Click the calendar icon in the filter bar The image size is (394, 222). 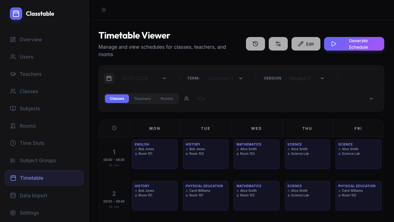point(109,78)
